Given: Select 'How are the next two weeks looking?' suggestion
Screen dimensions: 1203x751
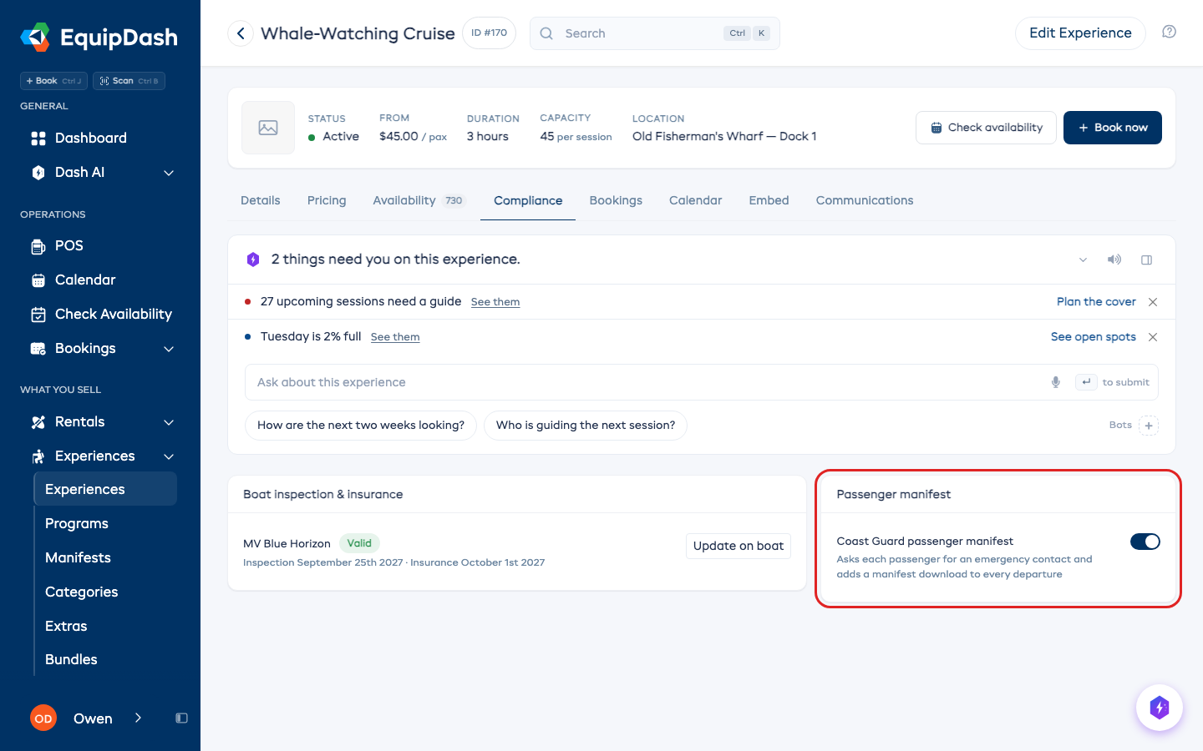Looking at the screenshot, I should click(x=361, y=426).
